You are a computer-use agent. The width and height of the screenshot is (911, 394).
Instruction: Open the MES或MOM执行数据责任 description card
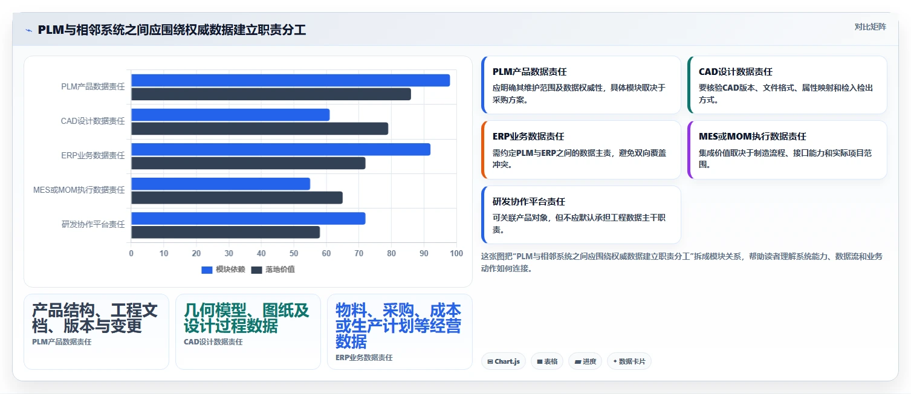click(787, 150)
